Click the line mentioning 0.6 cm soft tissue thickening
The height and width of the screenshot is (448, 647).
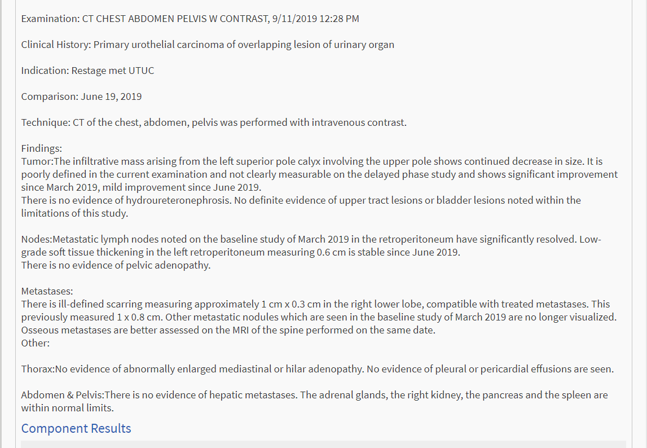coord(240,252)
